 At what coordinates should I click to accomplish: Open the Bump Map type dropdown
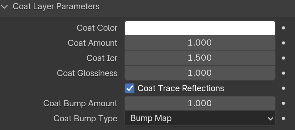point(200,118)
